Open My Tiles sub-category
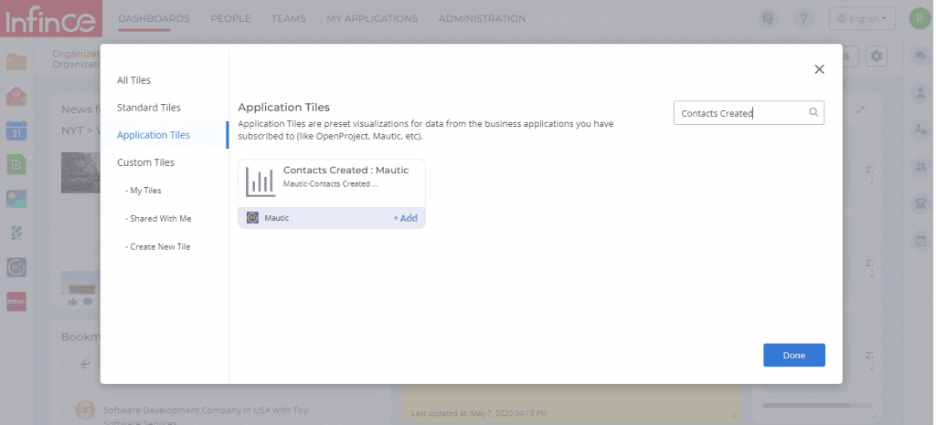 144,191
